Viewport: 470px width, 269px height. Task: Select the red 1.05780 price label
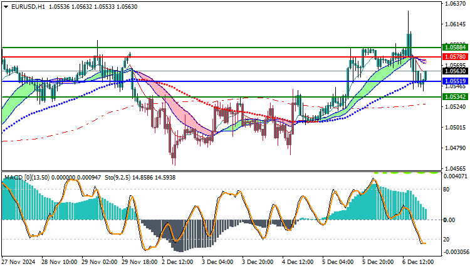click(455, 56)
